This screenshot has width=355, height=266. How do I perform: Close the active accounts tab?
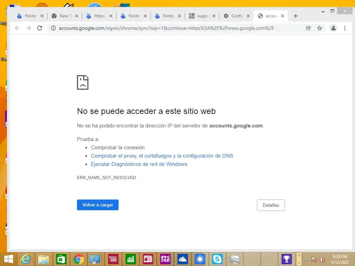click(283, 16)
